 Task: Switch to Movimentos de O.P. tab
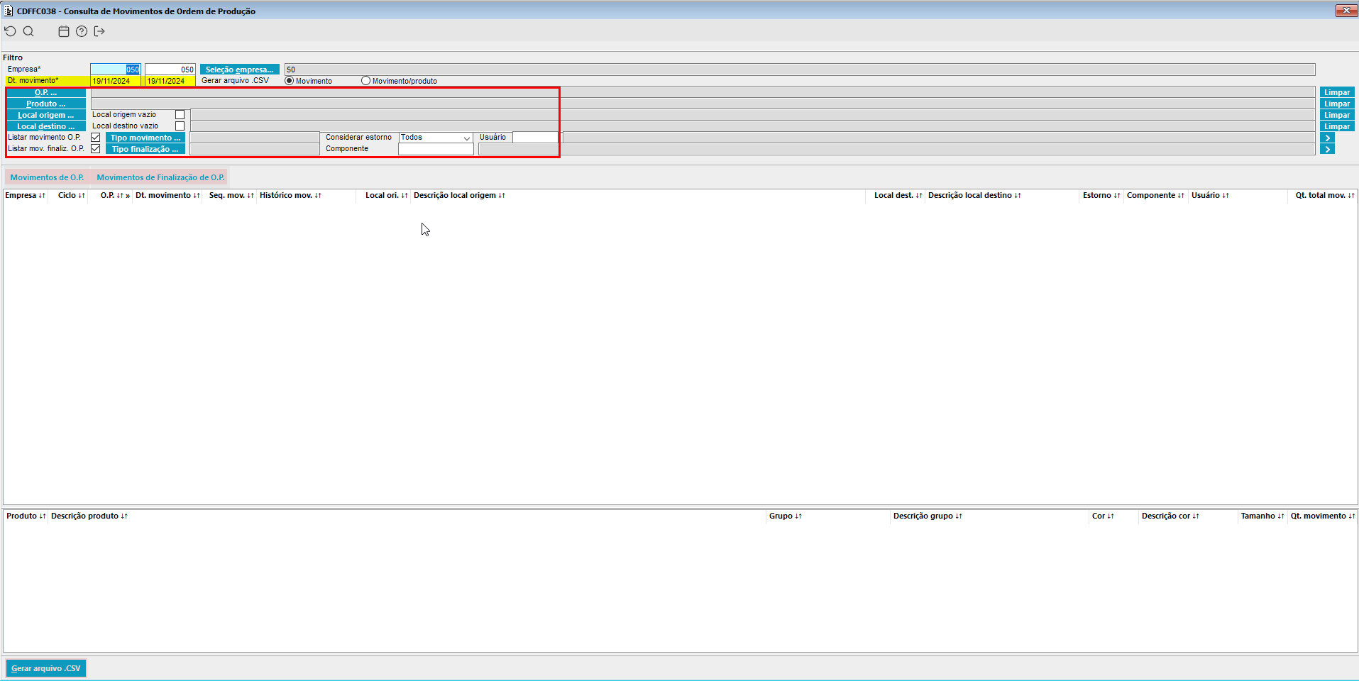click(47, 177)
